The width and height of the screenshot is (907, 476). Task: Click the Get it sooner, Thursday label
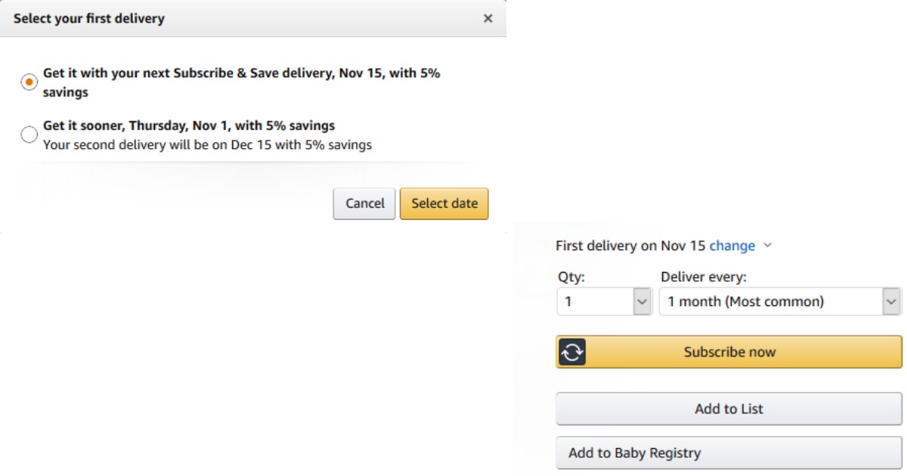click(x=188, y=125)
